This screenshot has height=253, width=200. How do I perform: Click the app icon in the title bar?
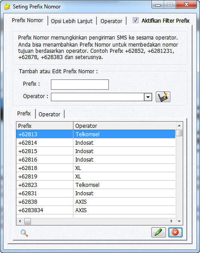coord(7,7)
